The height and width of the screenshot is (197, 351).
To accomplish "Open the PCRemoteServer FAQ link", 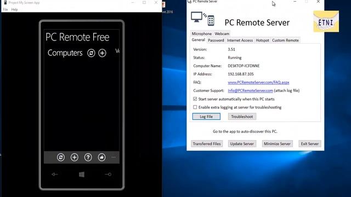I will 258,82.
